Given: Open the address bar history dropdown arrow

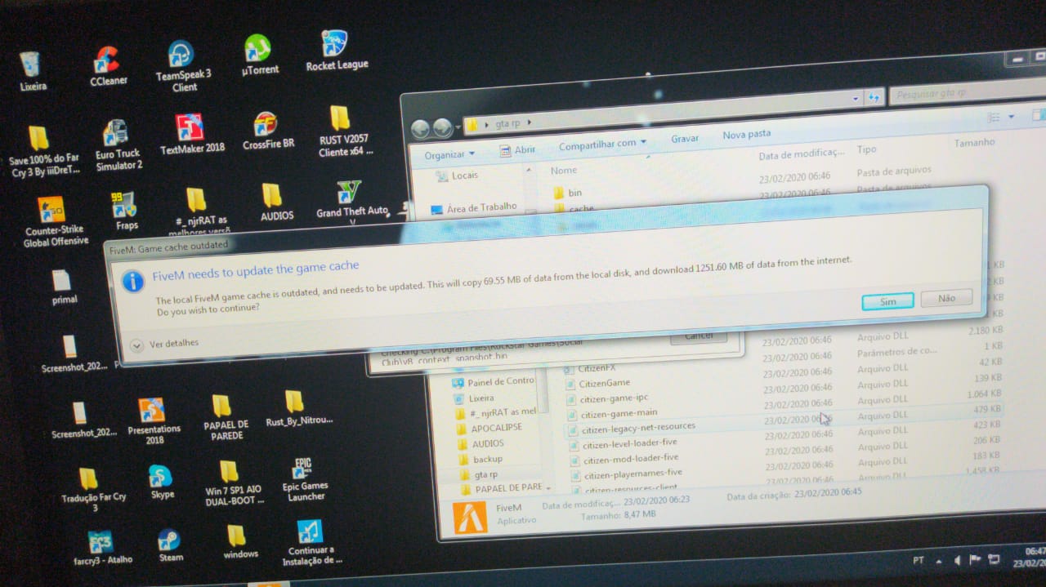Looking at the screenshot, I should click(x=856, y=99).
